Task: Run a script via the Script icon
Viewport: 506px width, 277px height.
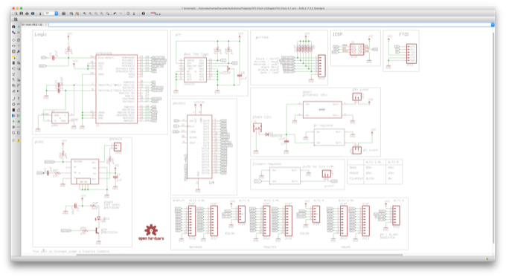Action: pyautogui.click(x=71, y=13)
